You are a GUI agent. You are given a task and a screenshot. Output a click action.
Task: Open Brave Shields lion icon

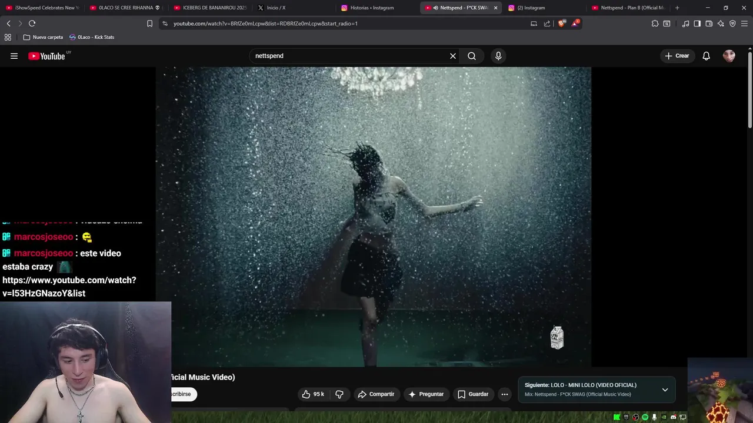click(562, 23)
